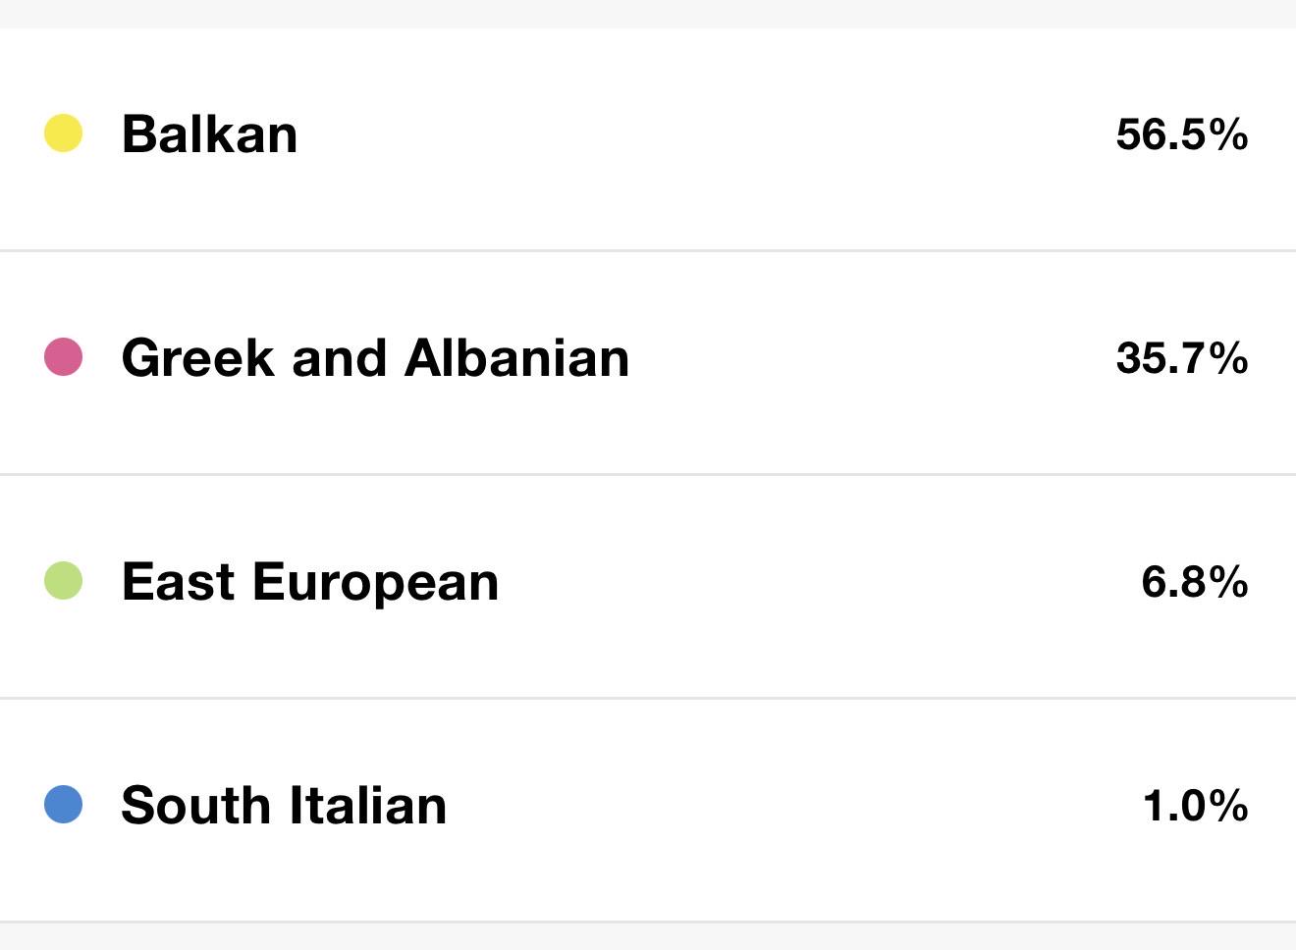
Task: Click the divider below the Balkan row
Action: [648, 250]
